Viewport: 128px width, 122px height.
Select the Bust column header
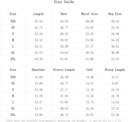coord(64,14)
